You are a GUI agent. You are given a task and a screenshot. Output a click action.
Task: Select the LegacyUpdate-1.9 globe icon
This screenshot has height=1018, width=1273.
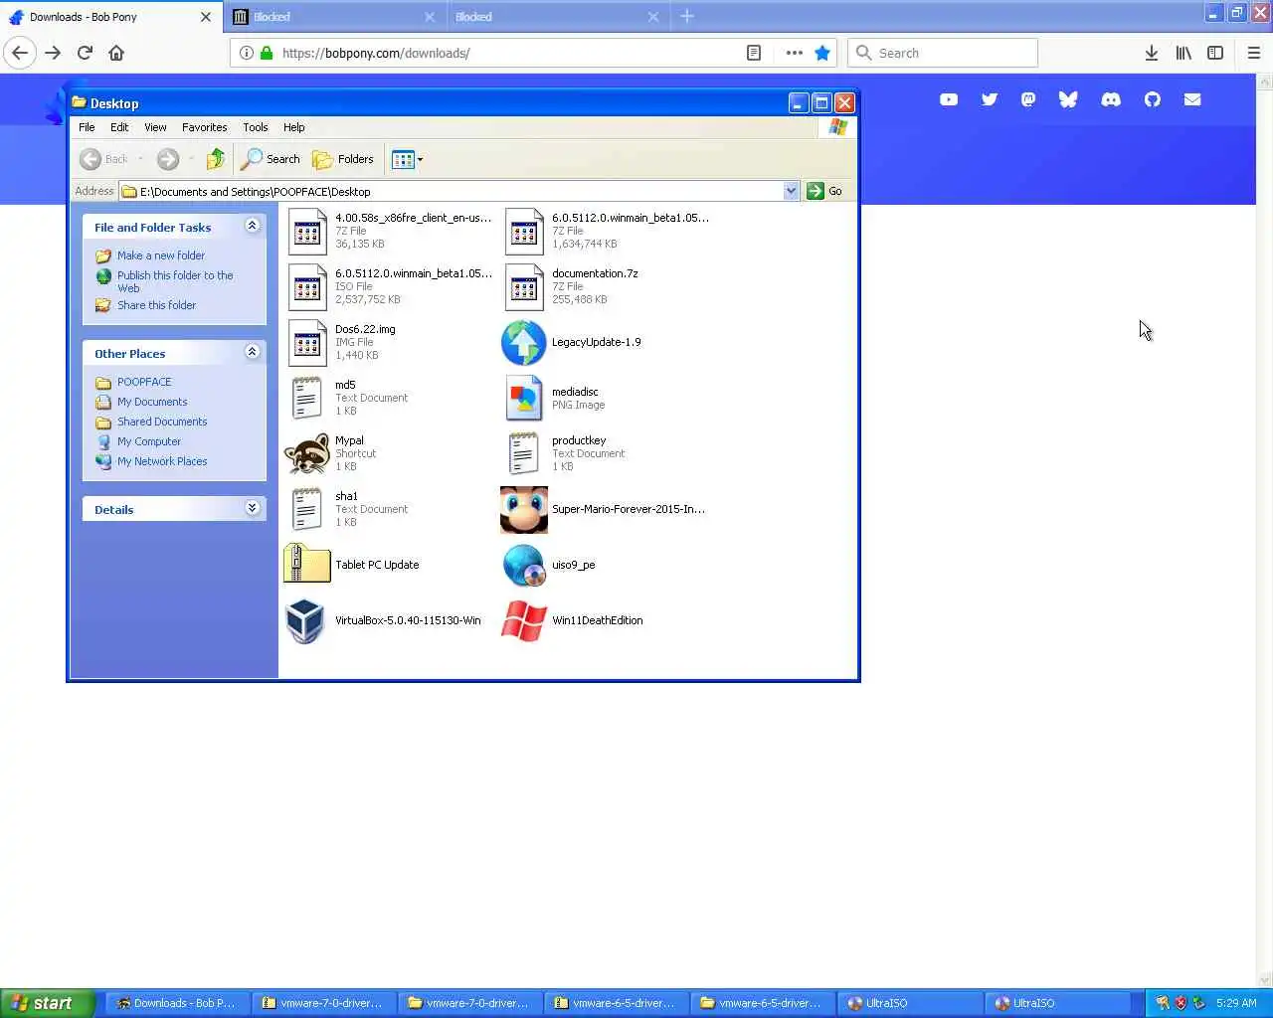[524, 342]
